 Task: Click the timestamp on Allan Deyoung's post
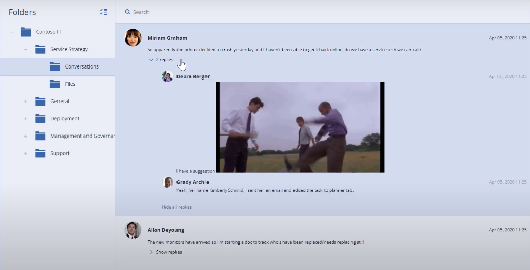[508, 230]
